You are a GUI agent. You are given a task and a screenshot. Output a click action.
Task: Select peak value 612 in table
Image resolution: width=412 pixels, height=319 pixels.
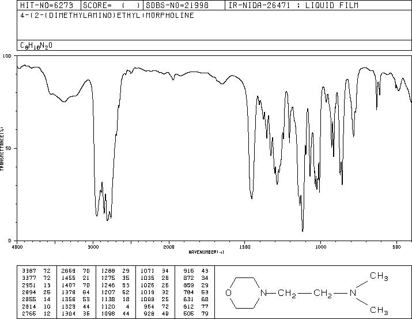coord(188,307)
